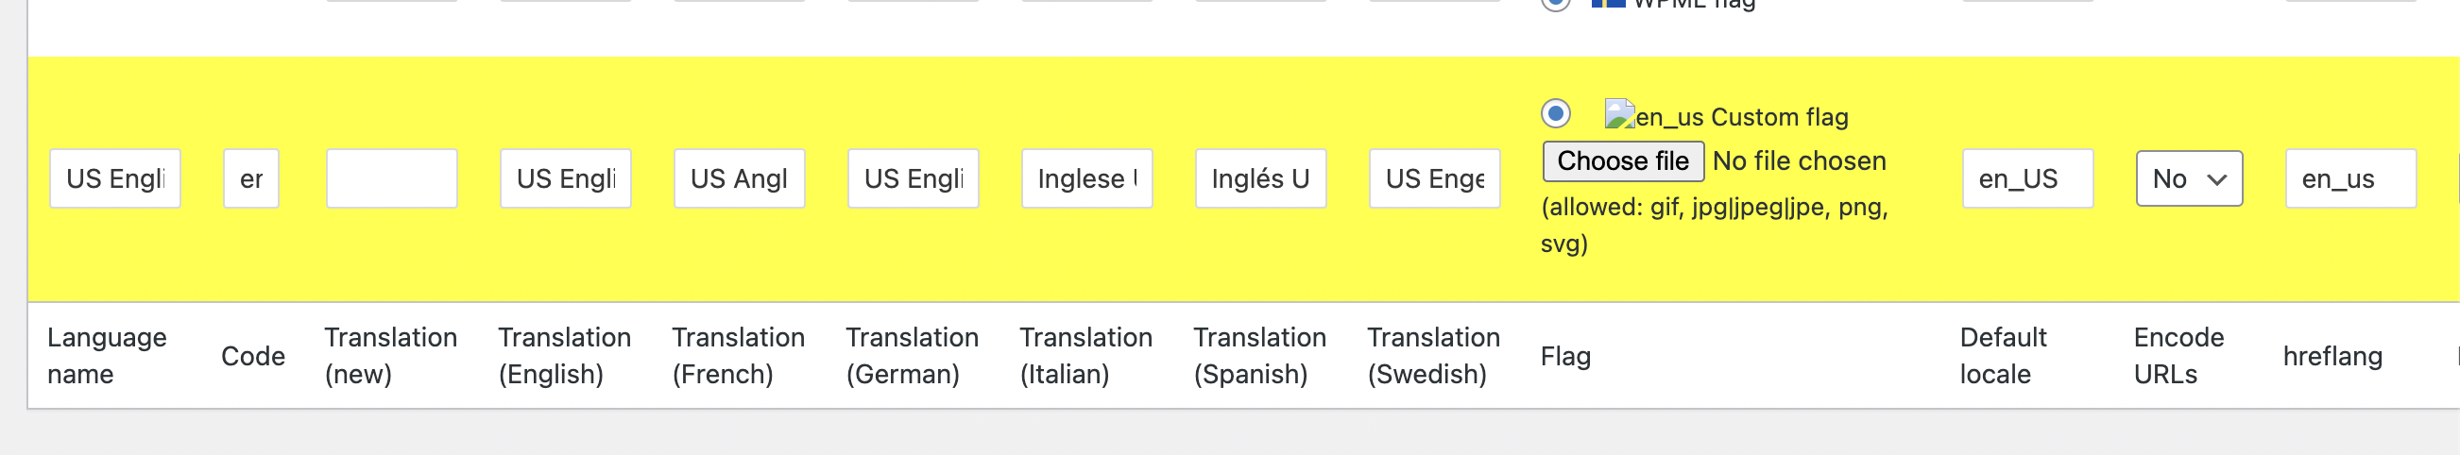The image size is (2460, 455).
Task: Edit the hreflang en_us input
Action: (x=2351, y=178)
